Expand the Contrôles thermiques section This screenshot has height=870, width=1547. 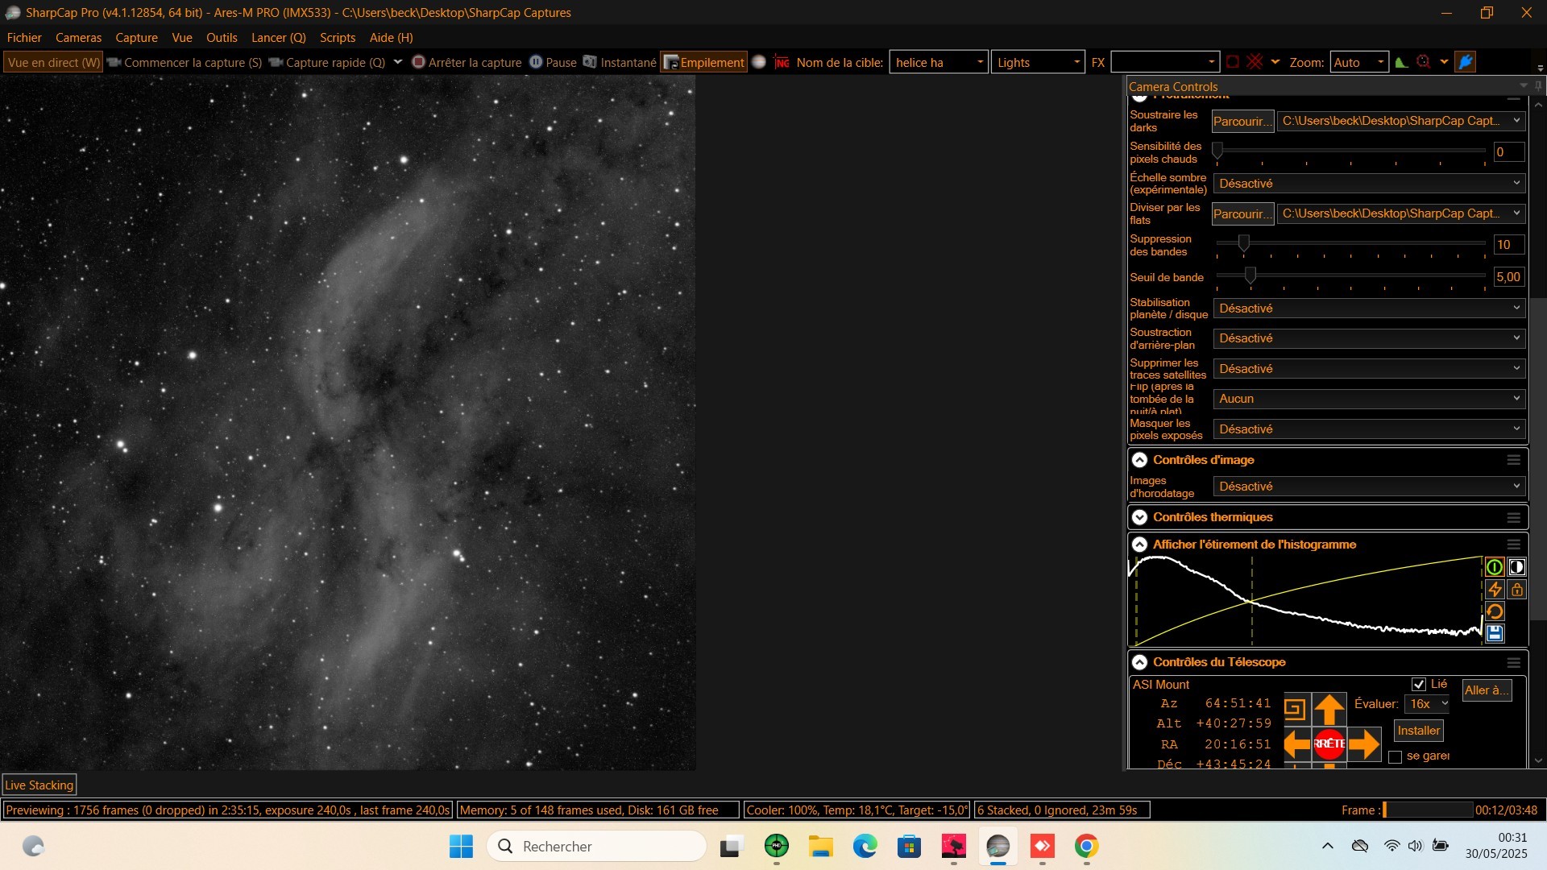[1139, 517]
